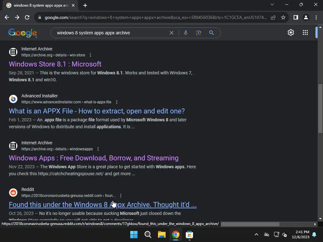This screenshot has width=323, height=242.
Task: Click the Reddit source name
Action: point(28,189)
